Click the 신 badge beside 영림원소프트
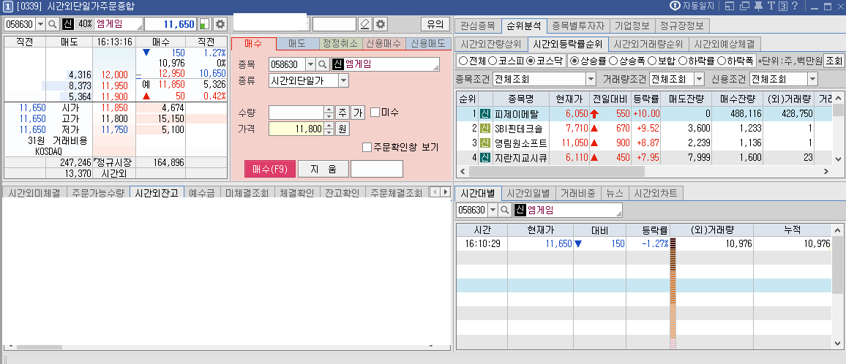Screen dimensions: 846x364 tap(484, 143)
